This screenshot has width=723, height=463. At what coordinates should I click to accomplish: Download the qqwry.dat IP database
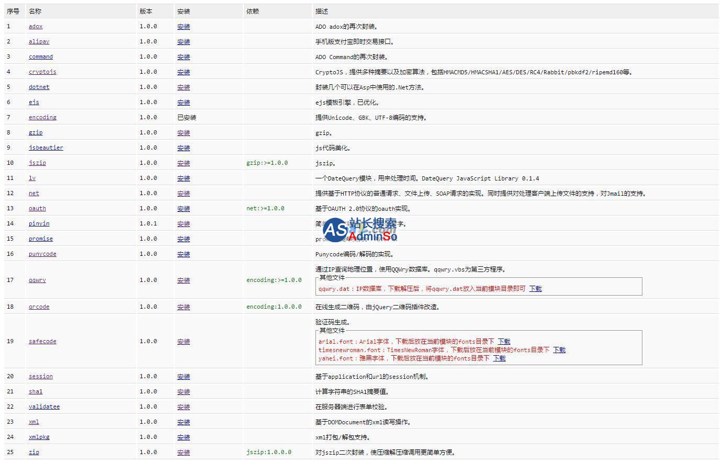tap(535, 288)
